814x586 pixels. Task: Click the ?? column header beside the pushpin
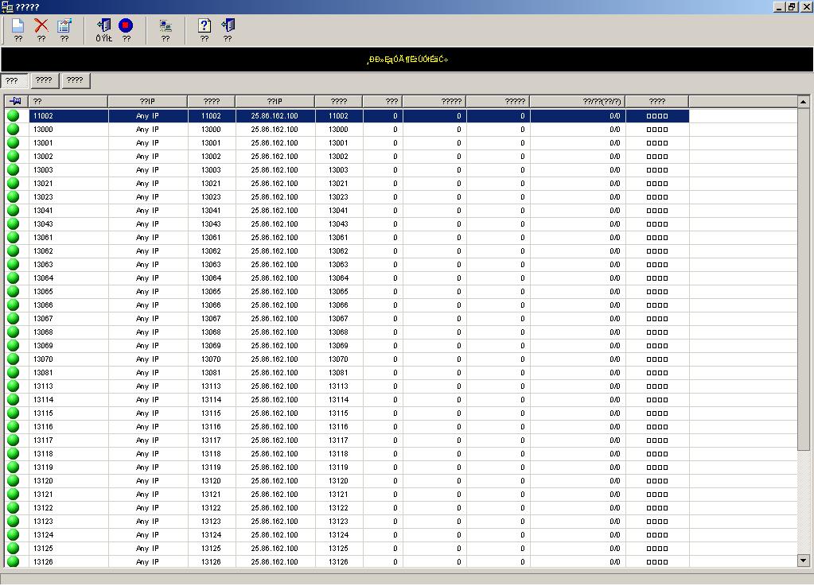pos(68,101)
